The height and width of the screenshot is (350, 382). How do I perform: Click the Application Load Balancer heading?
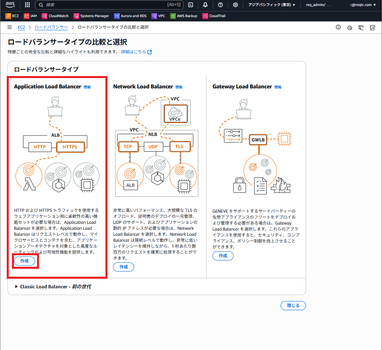pos(47,86)
